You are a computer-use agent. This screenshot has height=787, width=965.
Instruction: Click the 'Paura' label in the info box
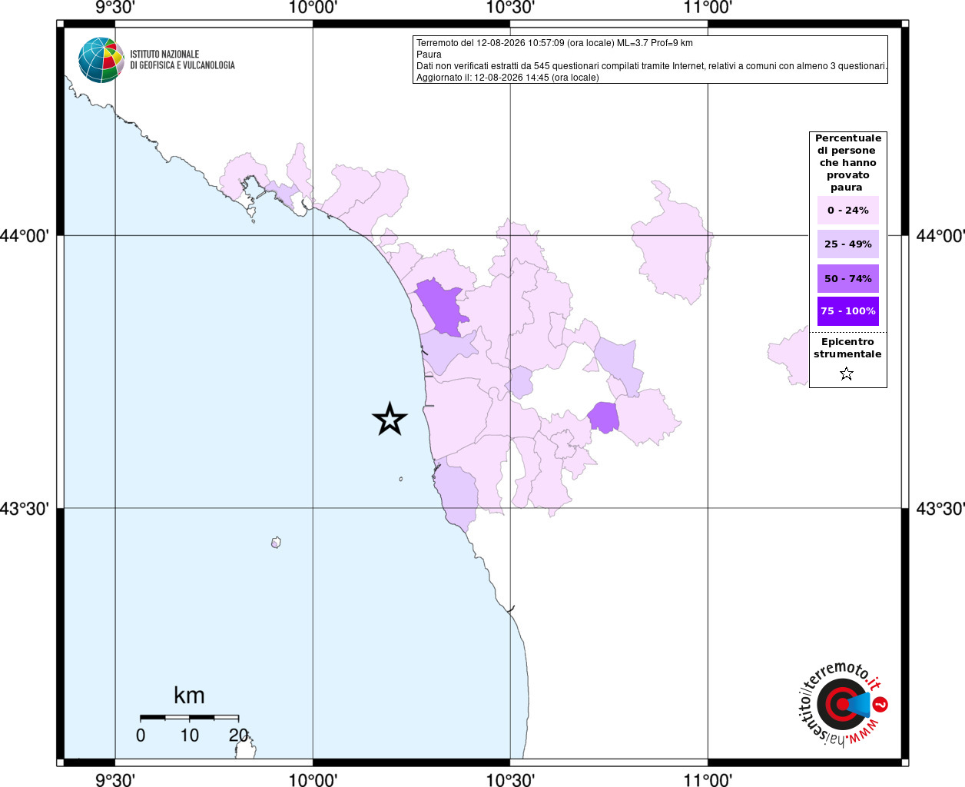click(x=429, y=55)
